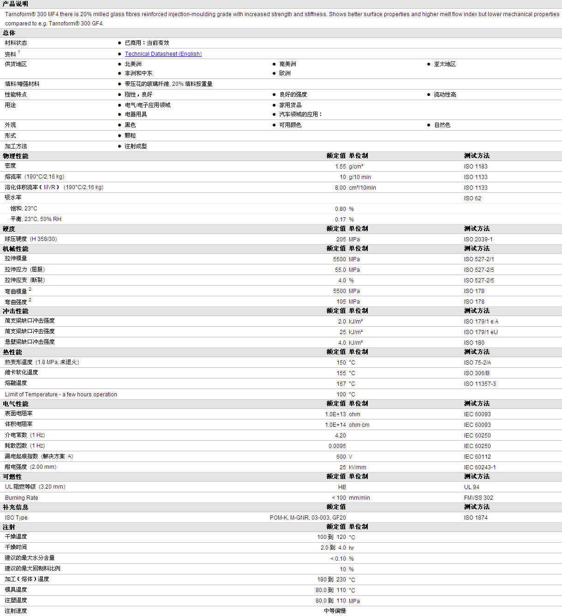
Task: Select the use 汽车领域的应用
Action: click(x=300, y=114)
